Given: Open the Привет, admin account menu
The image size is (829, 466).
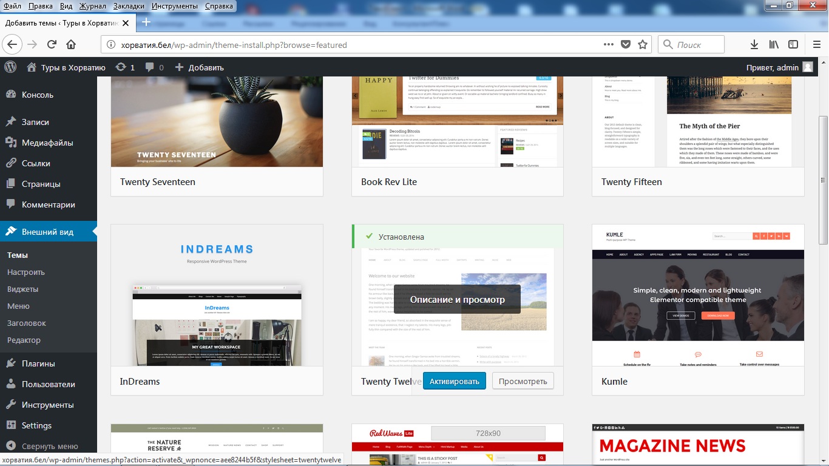Looking at the screenshot, I should coord(779,67).
